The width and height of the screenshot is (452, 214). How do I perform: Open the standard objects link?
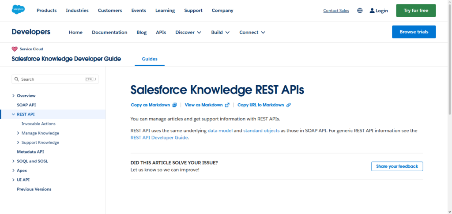pyautogui.click(x=261, y=131)
